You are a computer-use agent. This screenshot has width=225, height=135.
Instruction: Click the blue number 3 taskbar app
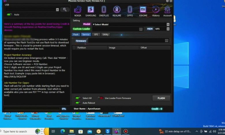pos(108,131)
